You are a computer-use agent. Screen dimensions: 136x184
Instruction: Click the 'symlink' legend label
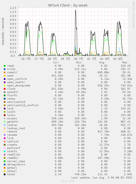[13, 141]
